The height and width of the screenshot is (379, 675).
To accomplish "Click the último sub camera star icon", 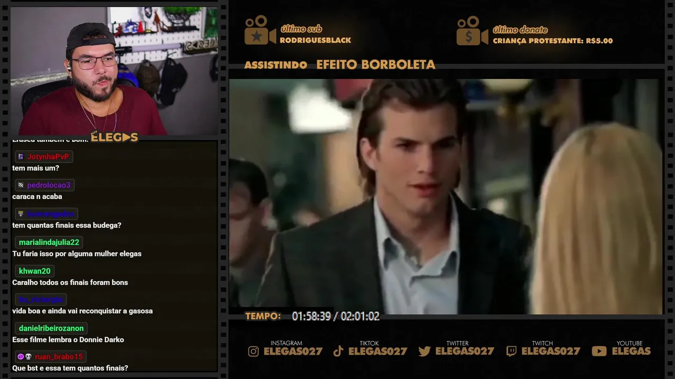I will (260, 30).
